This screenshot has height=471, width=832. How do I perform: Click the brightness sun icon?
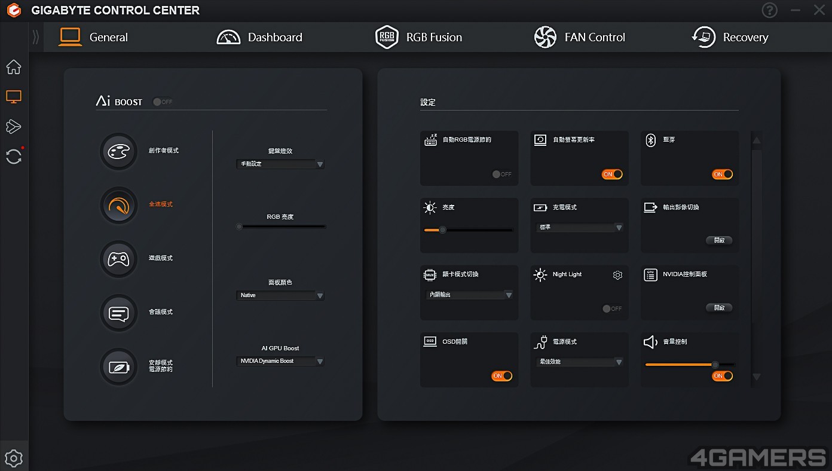pos(430,207)
